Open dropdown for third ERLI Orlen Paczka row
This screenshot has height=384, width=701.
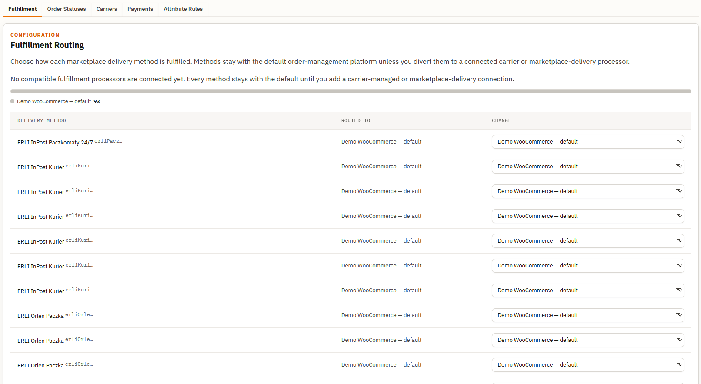tap(588, 365)
